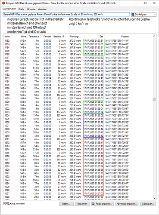Select row with index 1190
The width and height of the screenshot is (159, 215).
67,68
